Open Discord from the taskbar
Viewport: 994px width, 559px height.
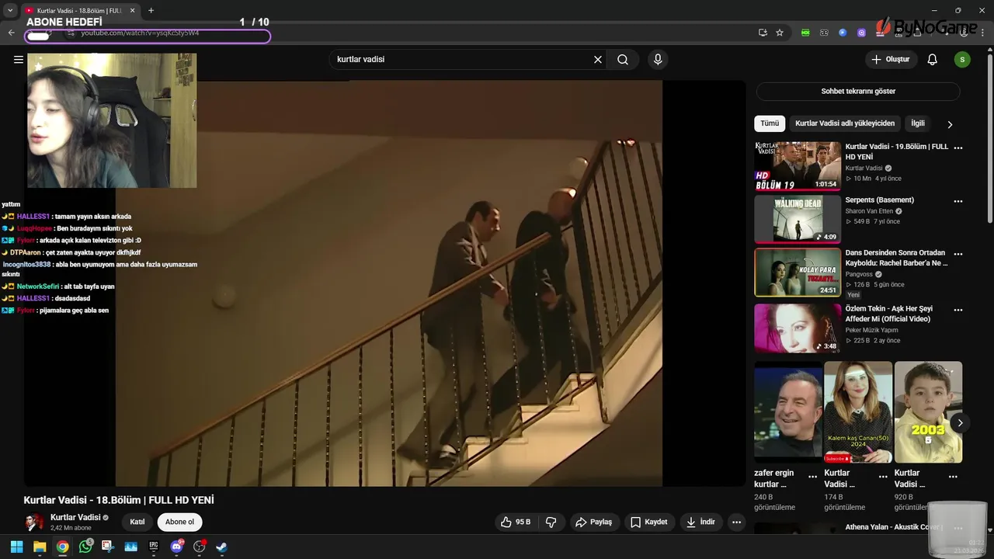176,547
